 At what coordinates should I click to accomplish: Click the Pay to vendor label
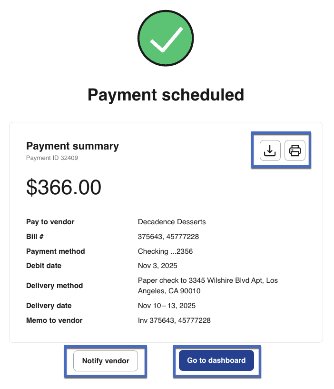50,222
